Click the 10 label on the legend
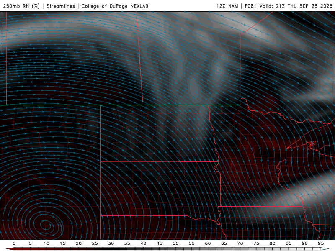This screenshot has height=251, width=335. [46, 243]
